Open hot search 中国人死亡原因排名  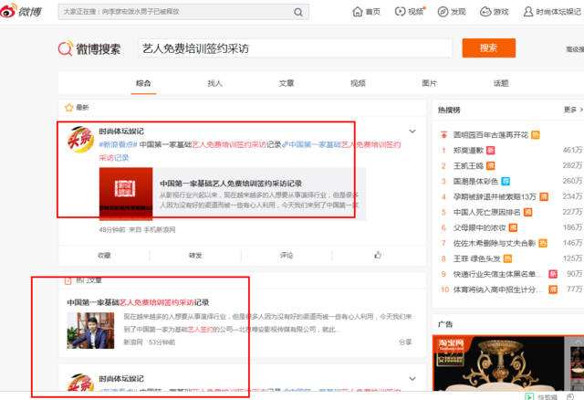tap(486, 212)
